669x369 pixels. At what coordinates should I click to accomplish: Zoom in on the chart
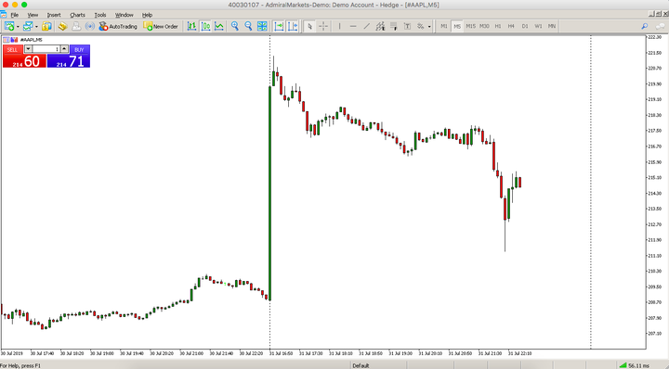tap(235, 26)
